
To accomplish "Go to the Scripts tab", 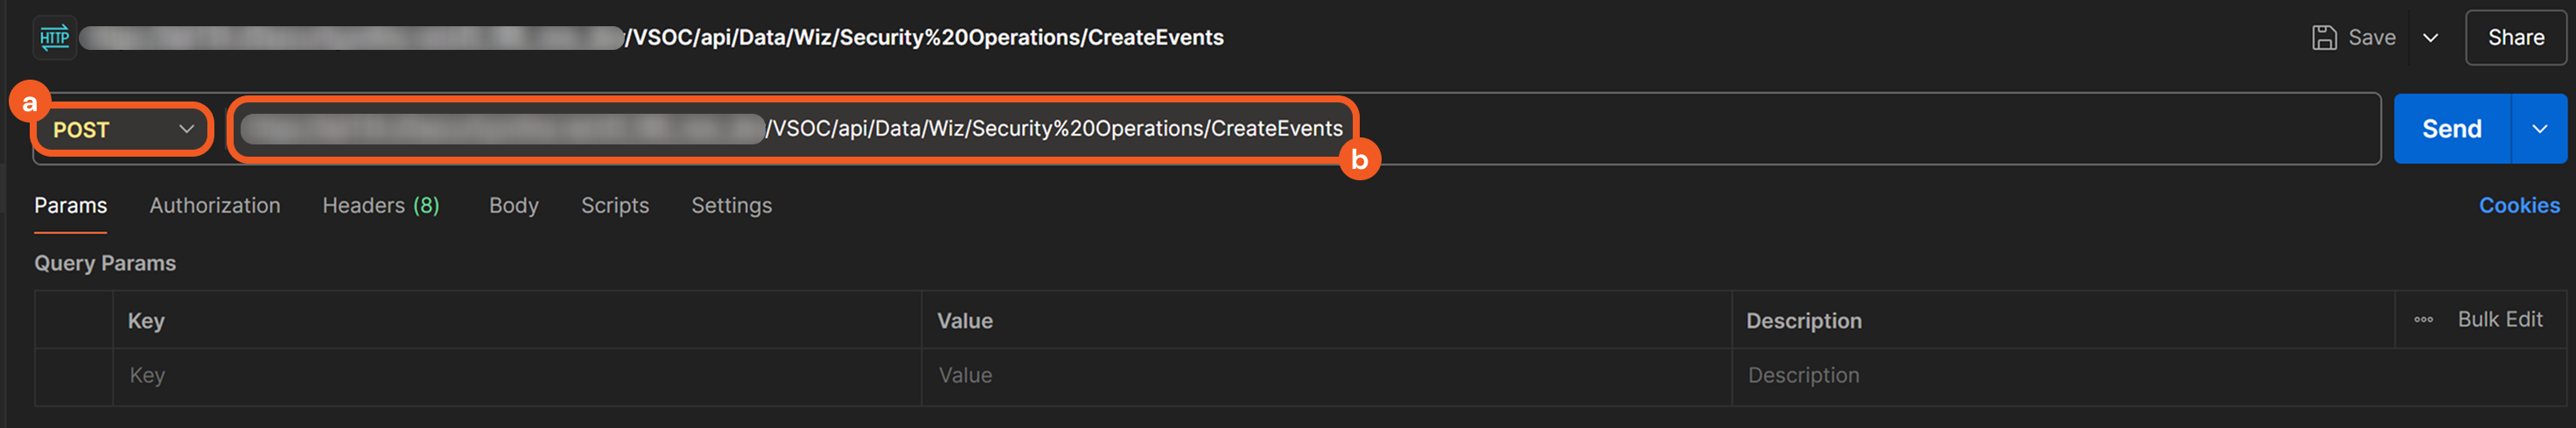I will click(615, 205).
